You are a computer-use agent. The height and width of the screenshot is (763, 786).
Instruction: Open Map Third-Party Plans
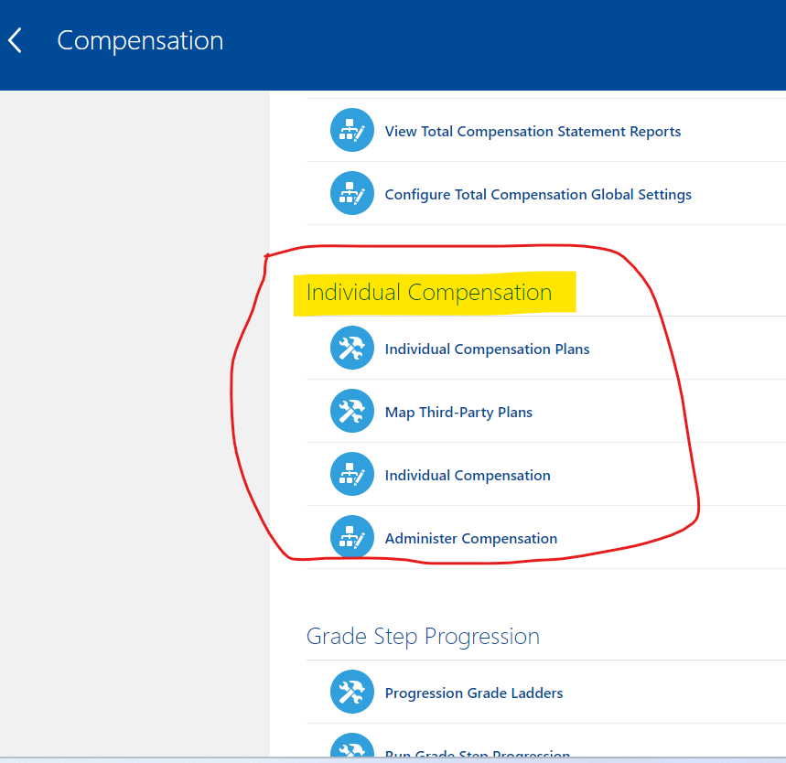click(x=458, y=412)
